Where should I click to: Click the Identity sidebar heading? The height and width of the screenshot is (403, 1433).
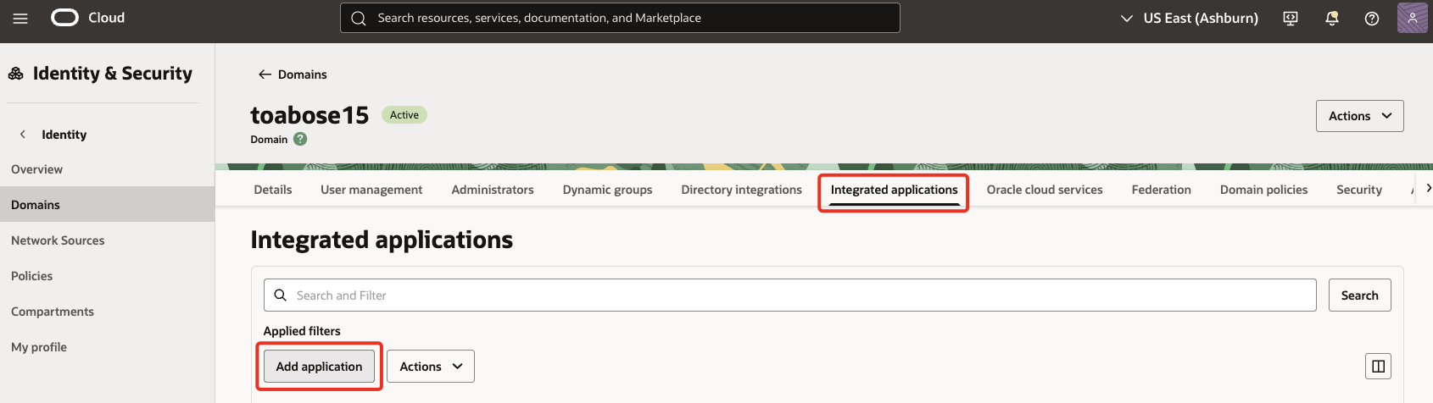pos(64,134)
